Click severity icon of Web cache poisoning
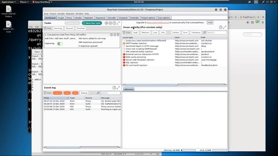278x156 pixels. pyautogui.click(x=124, y=57)
